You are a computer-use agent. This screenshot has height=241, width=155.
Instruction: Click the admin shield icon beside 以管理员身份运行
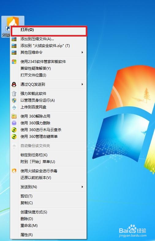coord(14,100)
